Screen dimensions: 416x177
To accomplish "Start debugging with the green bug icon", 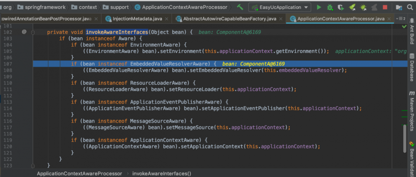I will tap(330, 7).
